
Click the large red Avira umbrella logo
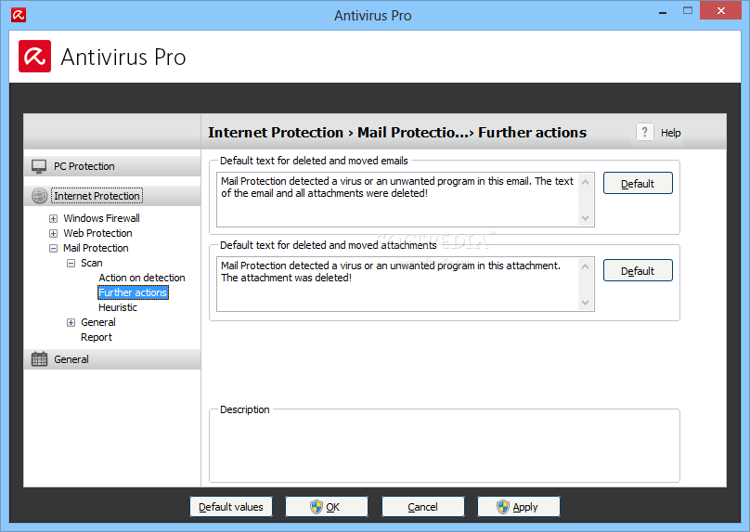click(x=35, y=57)
